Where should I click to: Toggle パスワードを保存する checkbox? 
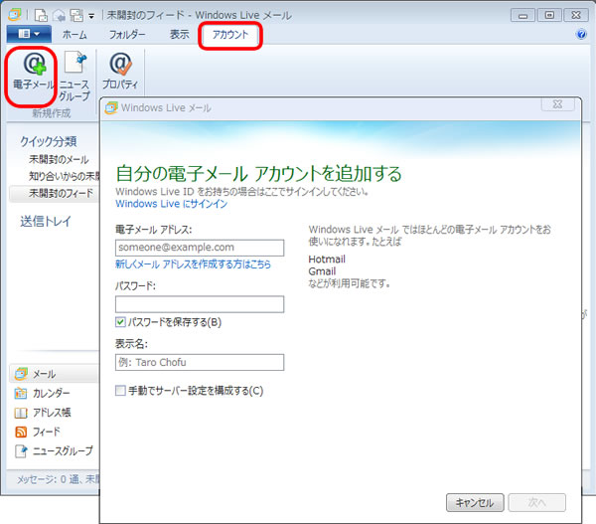pyautogui.click(x=120, y=322)
